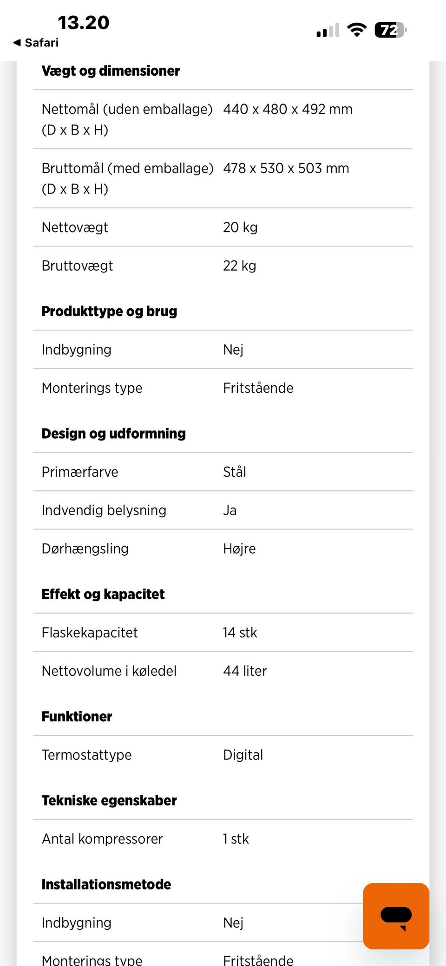Tap the 13.20 clock in status bar
Viewport: 446px width, 966px height.
coord(84,23)
